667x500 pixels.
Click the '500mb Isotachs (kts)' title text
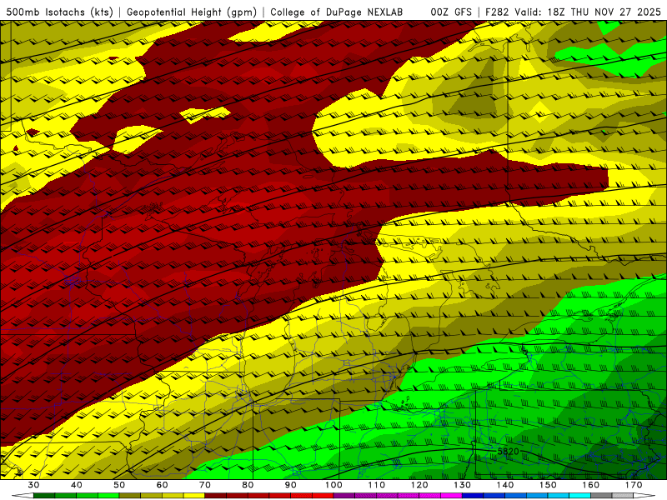coord(59,12)
